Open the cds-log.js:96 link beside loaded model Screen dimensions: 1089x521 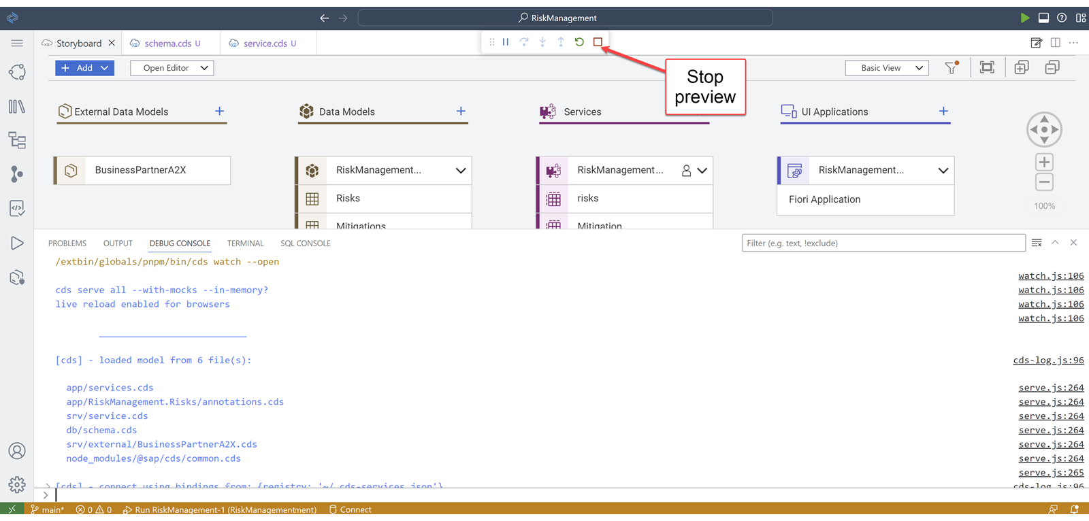(x=1048, y=360)
